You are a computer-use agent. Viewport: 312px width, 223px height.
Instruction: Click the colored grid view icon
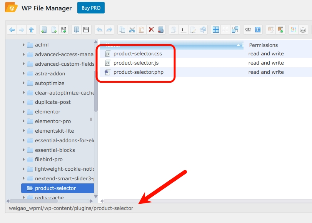[x=294, y=30]
